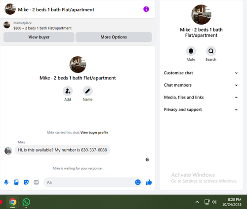Click the Name pencil edit icon

pyautogui.click(x=87, y=91)
